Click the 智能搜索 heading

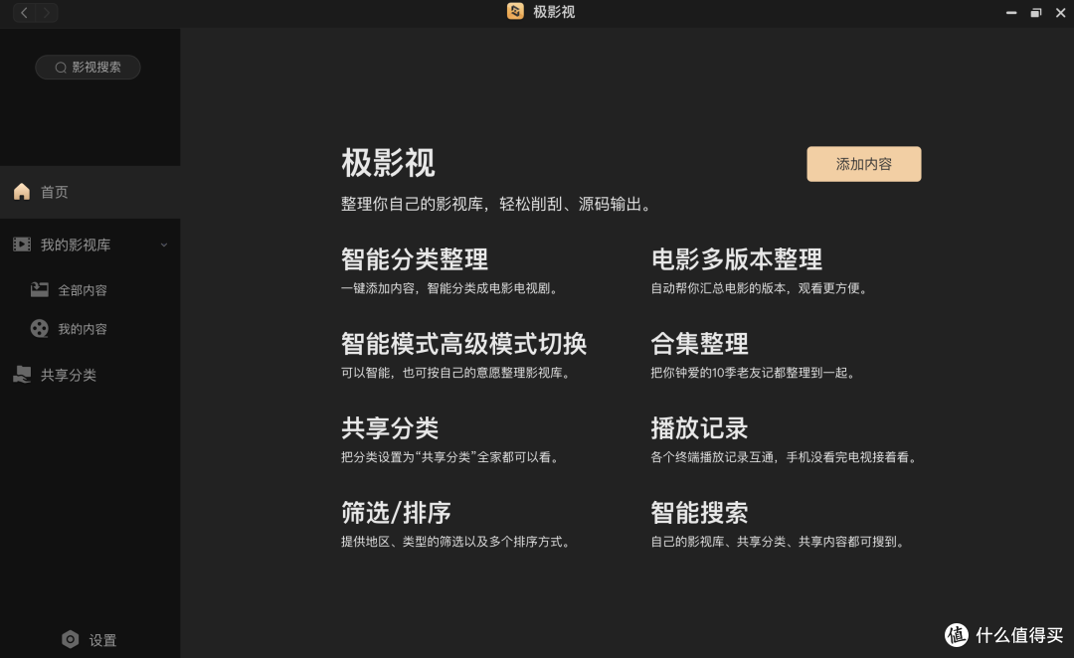click(699, 512)
